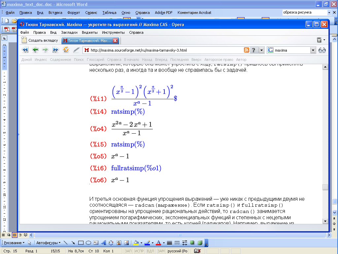Open fill color dropdown arrow
The height and width of the screenshot is (254, 338).
(141, 243)
